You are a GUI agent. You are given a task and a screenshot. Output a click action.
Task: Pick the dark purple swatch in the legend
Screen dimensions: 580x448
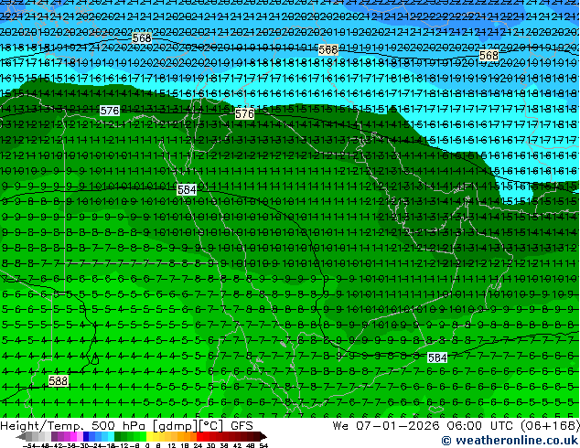[54, 436]
